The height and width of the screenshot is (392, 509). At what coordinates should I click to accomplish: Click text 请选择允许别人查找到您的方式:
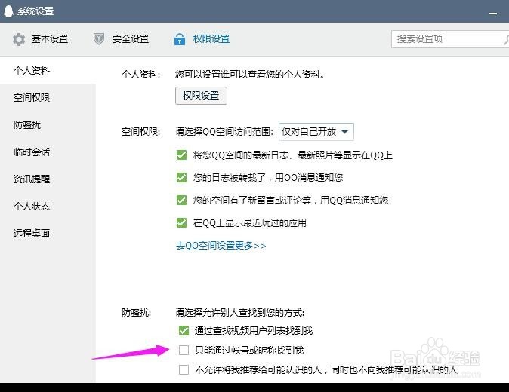(240, 312)
